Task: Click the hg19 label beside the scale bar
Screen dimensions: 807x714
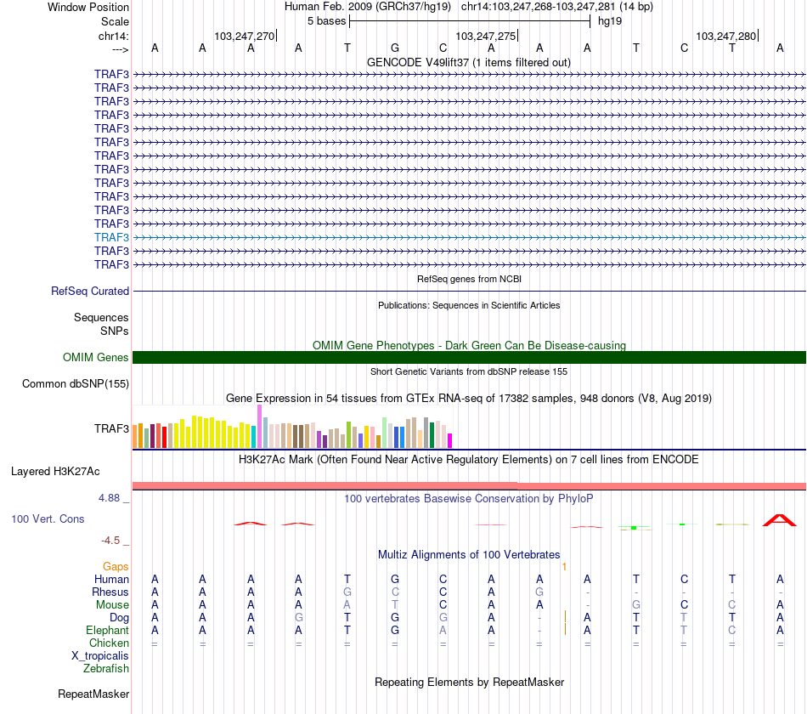Action: pos(610,21)
